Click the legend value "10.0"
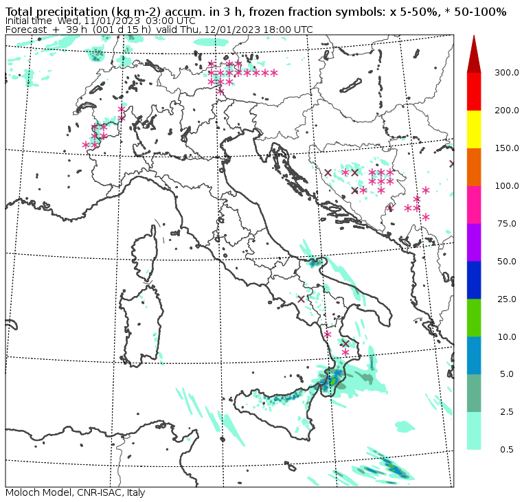 507,337
